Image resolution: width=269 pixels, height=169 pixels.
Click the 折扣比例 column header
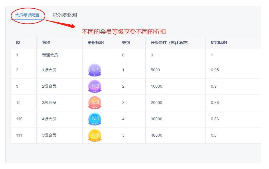click(219, 42)
